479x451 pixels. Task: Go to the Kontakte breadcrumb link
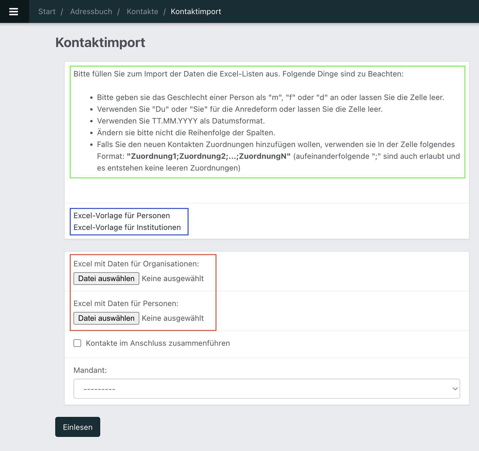pyautogui.click(x=143, y=11)
